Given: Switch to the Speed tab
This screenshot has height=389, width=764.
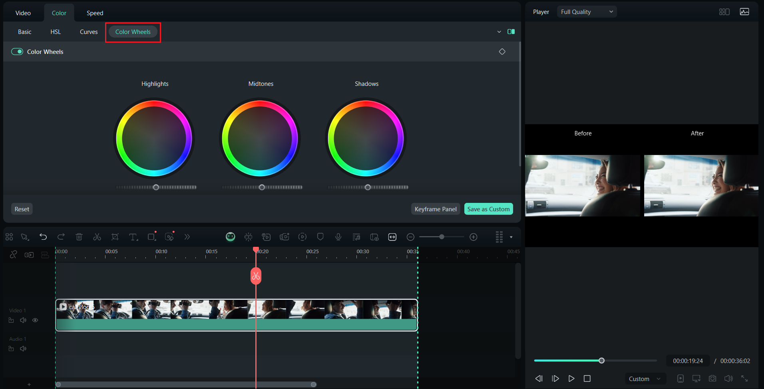Looking at the screenshot, I should [x=95, y=12].
